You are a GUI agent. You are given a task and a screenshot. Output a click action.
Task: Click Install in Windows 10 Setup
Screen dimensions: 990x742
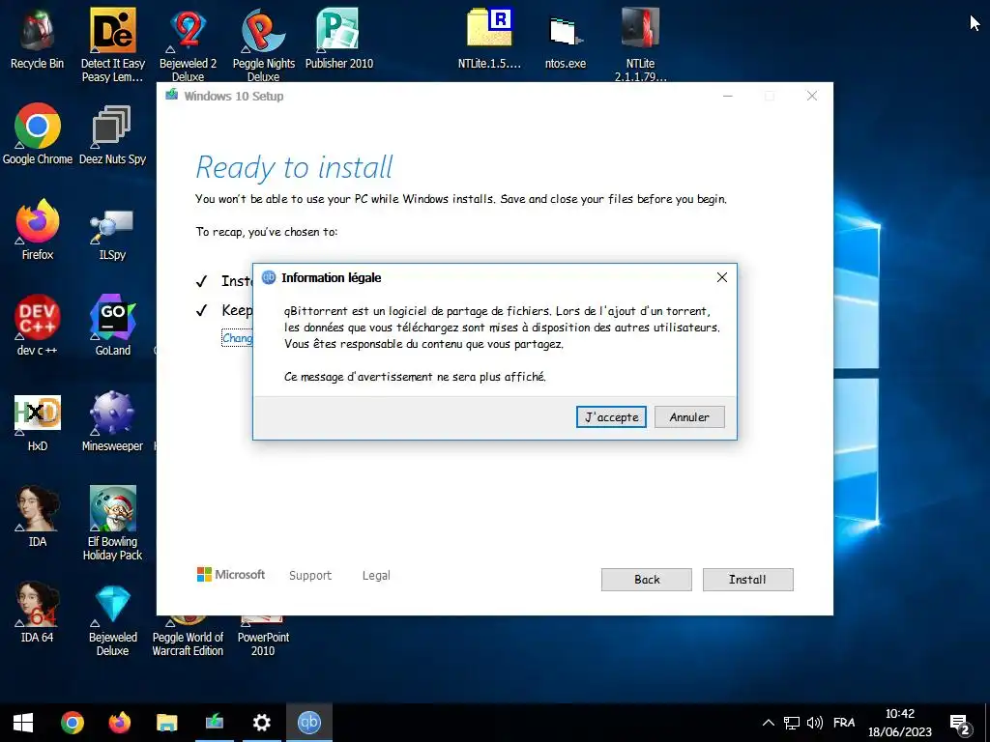[x=747, y=580]
